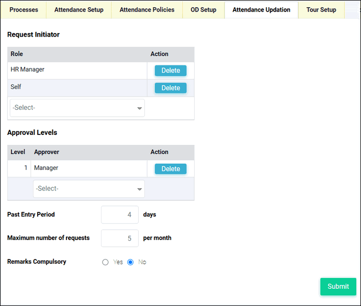Delete the HR Manager request initiator
Screen dimensions: 361x306
click(x=171, y=71)
